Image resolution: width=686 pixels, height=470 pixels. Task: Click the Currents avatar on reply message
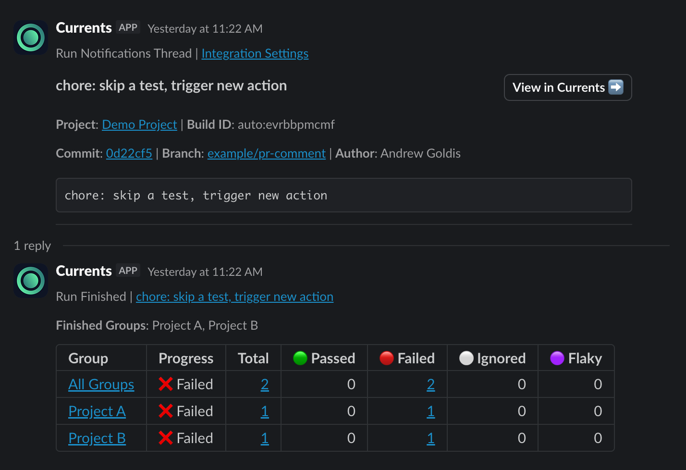pos(31,281)
